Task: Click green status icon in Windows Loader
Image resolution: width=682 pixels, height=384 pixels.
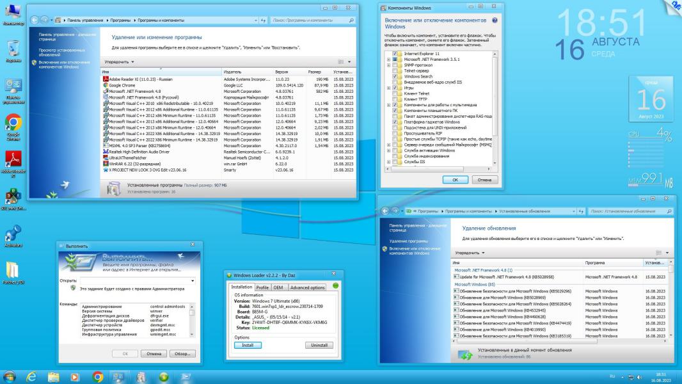Action: pyautogui.click(x=335, y=285)
